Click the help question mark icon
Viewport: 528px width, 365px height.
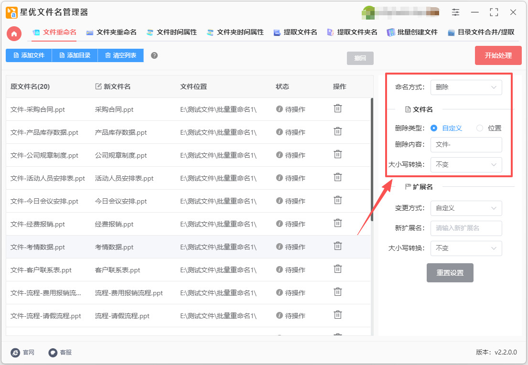154,55
